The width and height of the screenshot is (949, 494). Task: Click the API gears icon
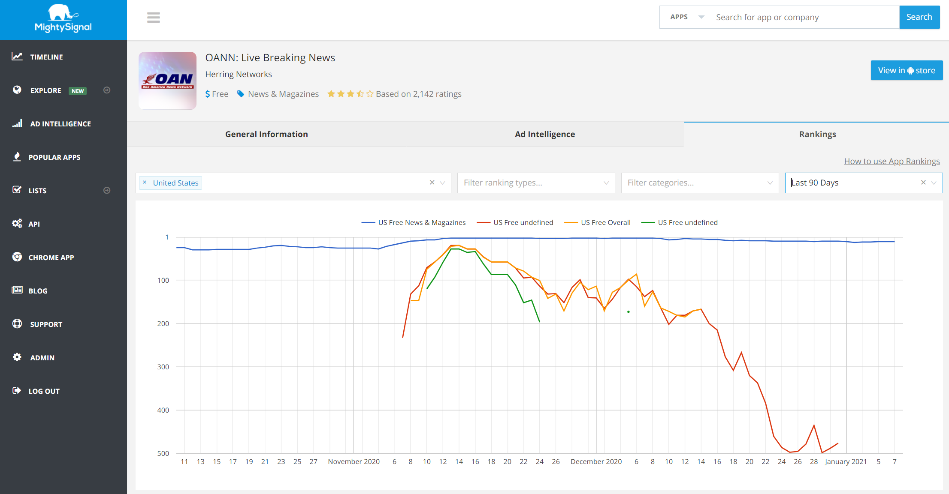click(x=17, y=223)
